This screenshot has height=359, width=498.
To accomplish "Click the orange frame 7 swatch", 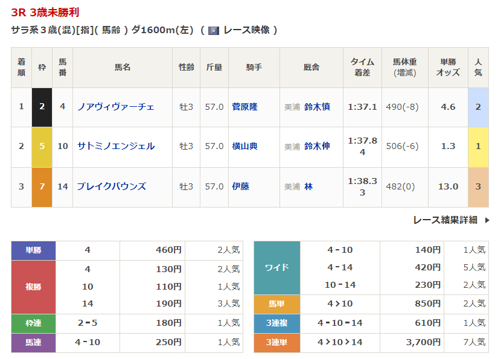I will click(x=42, y=186).
